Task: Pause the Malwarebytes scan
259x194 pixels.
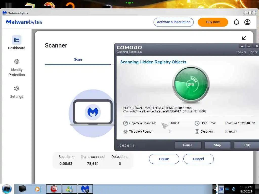Action: point(164,159)
